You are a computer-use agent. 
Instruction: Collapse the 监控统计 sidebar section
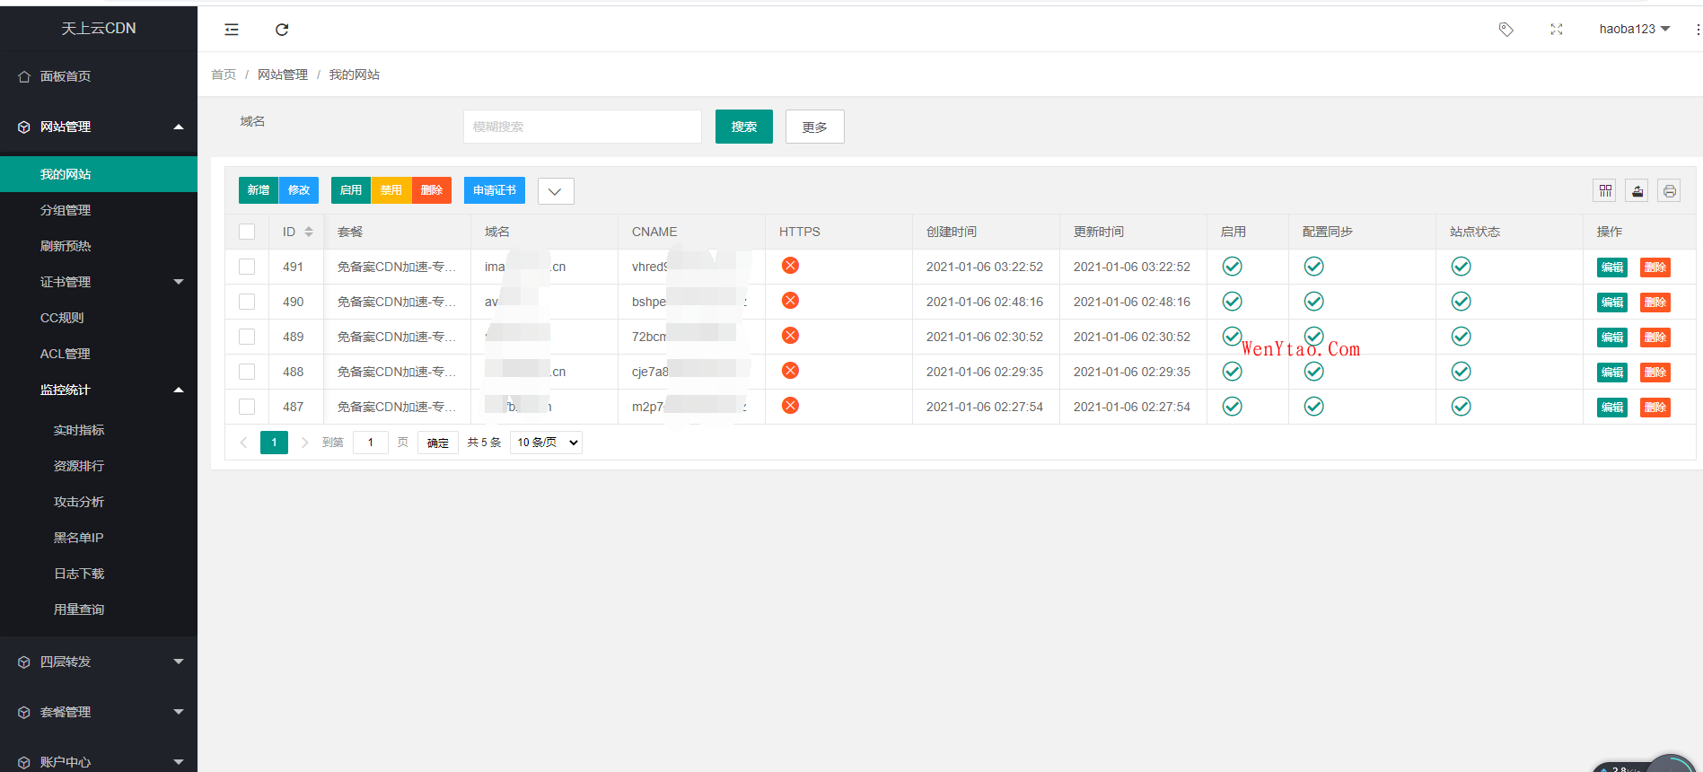99,390
